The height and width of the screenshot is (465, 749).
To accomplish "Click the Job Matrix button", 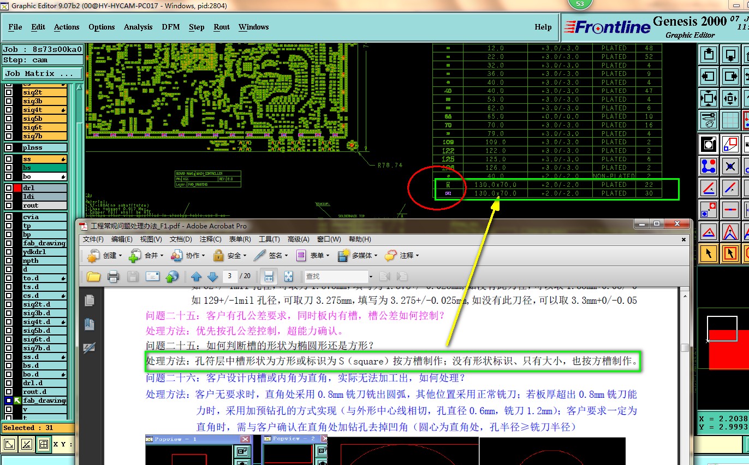I will pos(43,73).
